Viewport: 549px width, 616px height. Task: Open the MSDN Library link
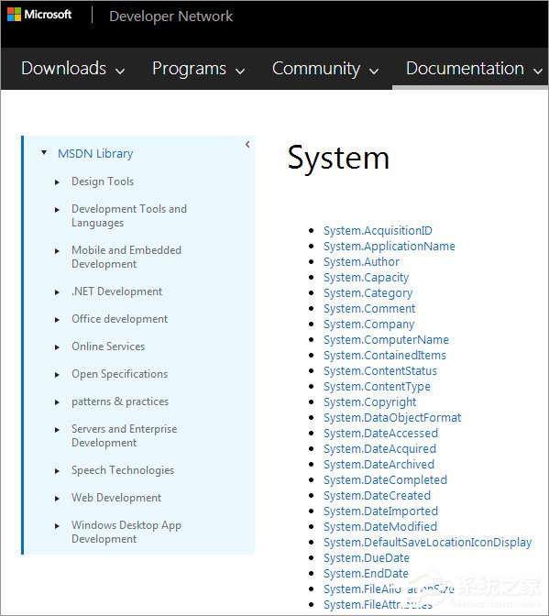95,153
